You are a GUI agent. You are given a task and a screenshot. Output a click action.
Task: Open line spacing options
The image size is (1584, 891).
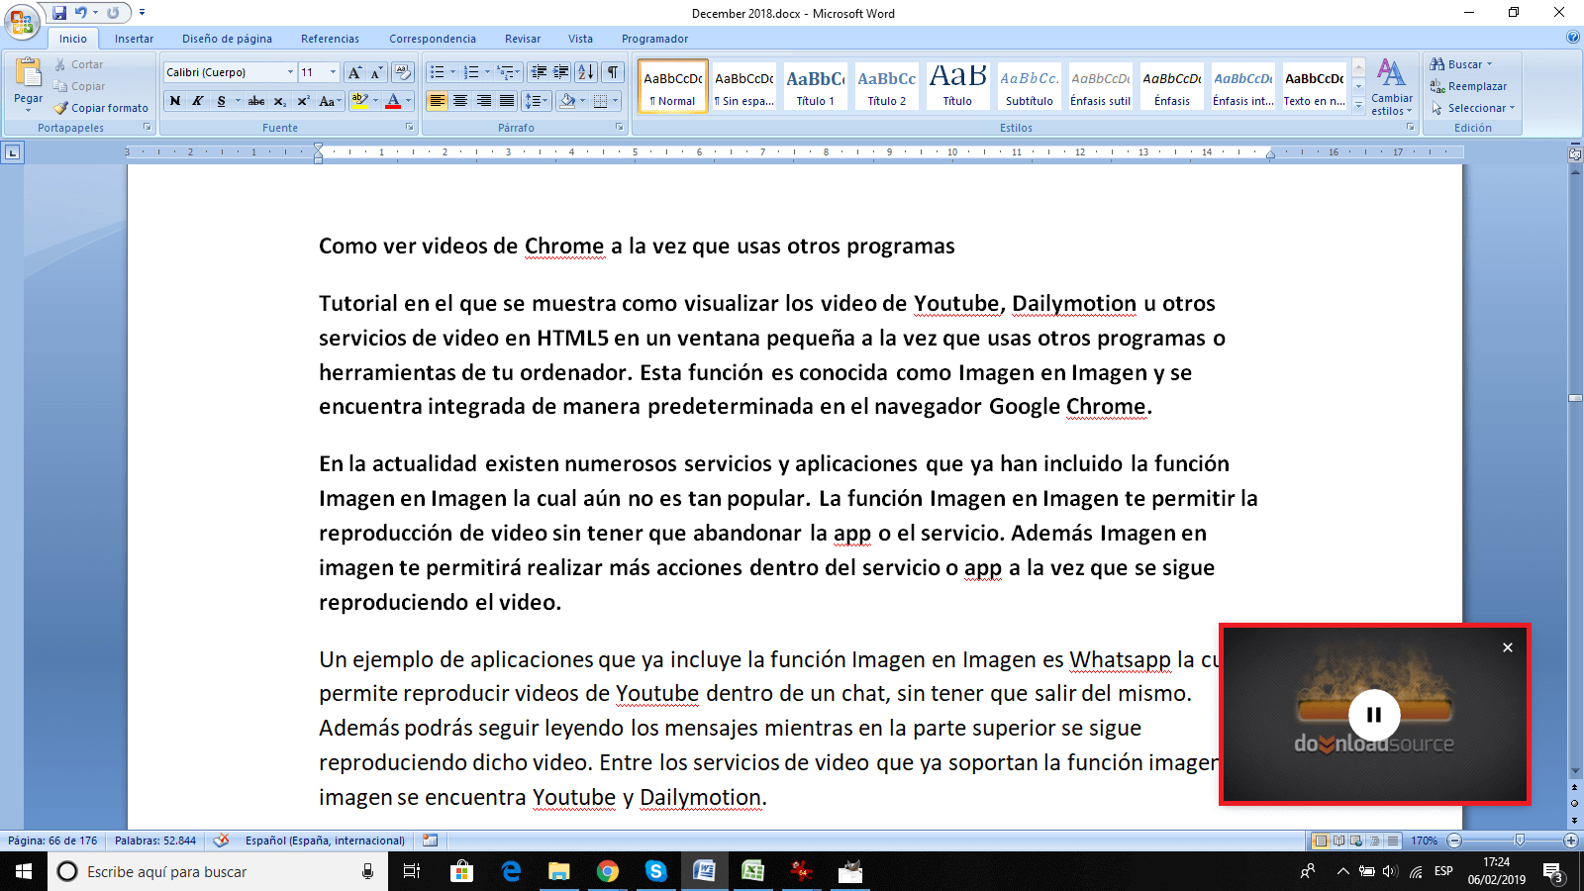click(536, 101)
